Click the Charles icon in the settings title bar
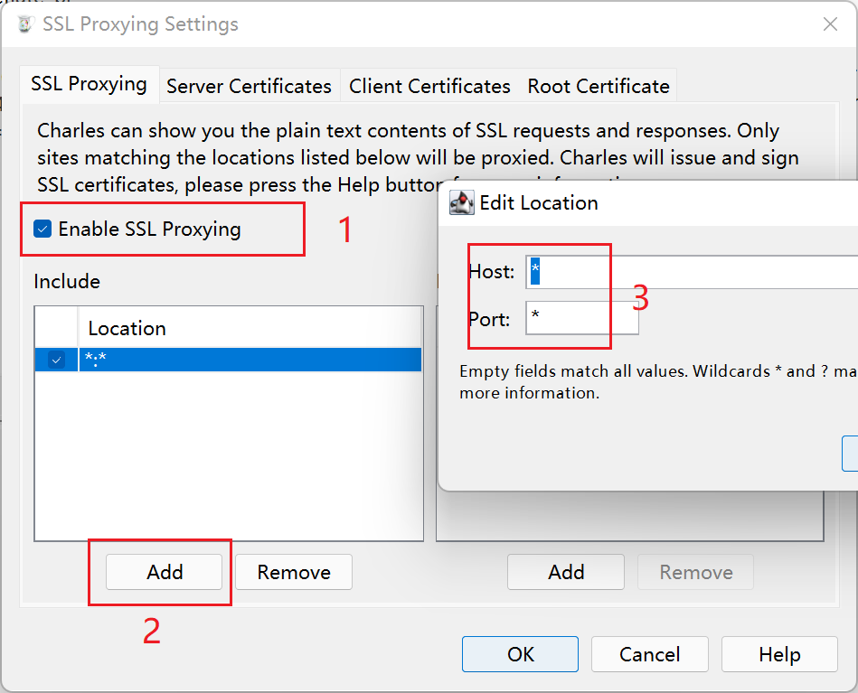 pos(25,24)
